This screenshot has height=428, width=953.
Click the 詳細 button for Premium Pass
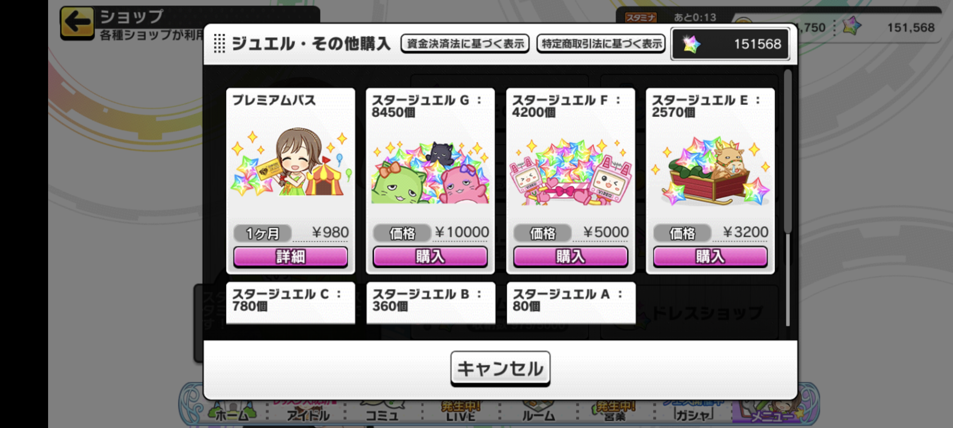[290, 257]
